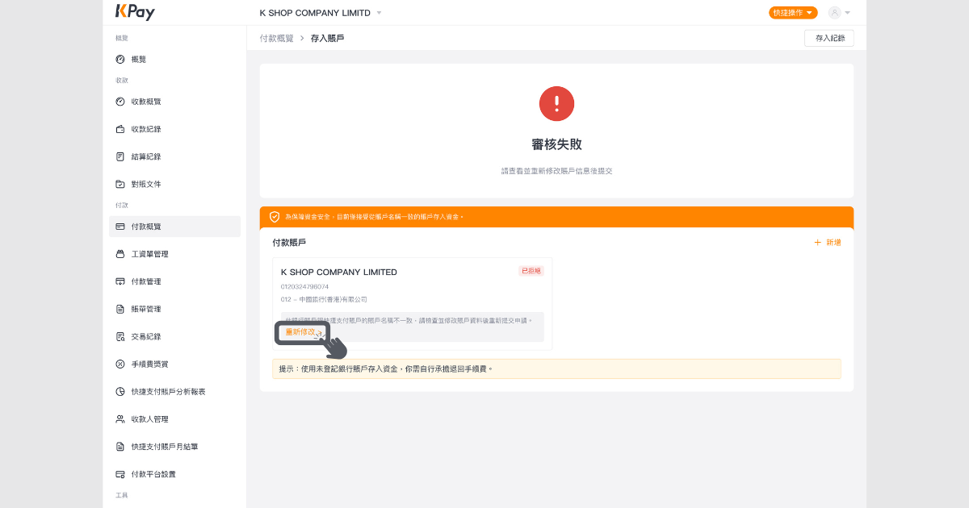
Task: Open 結算紀錄 via its document icon
Action: 120,156
